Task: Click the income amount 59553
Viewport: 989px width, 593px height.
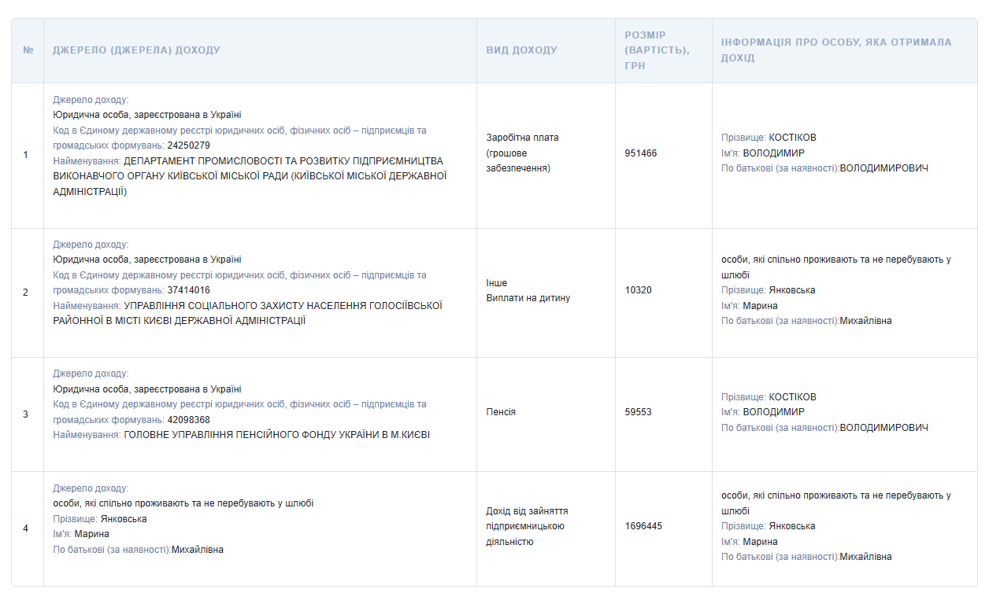Action: point(638,412)
